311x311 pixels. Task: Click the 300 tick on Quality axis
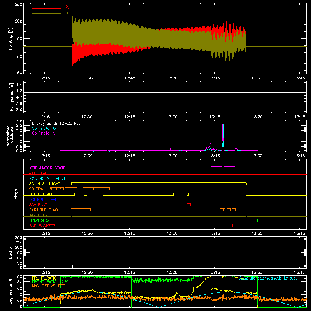coord(18,238)
